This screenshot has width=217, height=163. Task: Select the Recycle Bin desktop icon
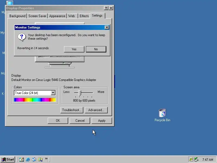tap(162, 115)
